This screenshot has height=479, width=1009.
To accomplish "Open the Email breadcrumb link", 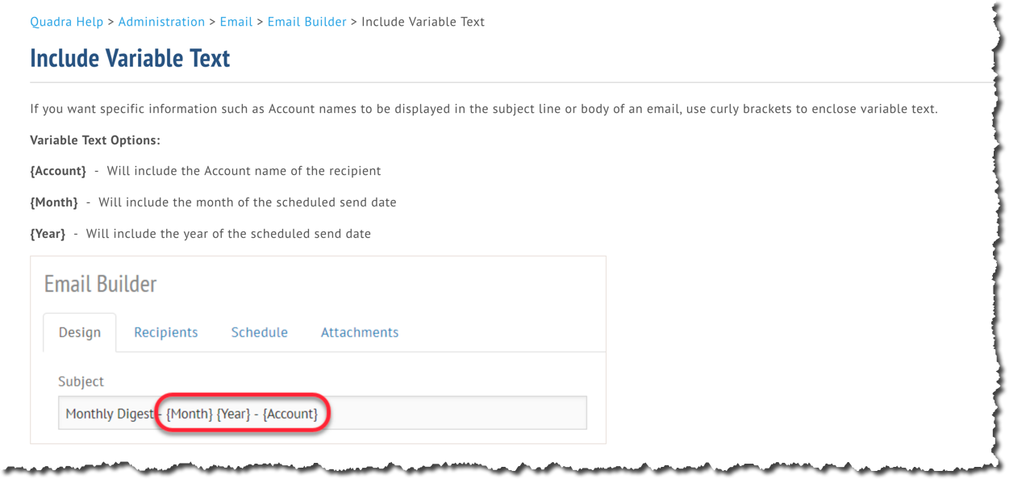I will pyautogui.click(x=236, y=22).
